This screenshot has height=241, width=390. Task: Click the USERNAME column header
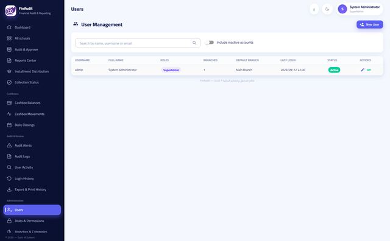pos(82,60)
